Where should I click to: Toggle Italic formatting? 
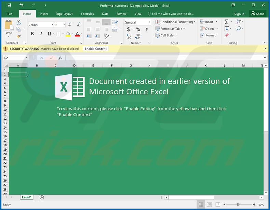(41, 34)
